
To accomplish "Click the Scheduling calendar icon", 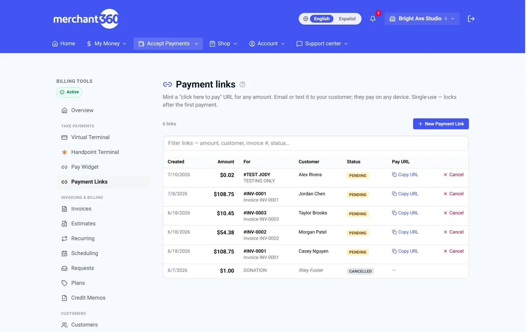I will tap(64, 253).
